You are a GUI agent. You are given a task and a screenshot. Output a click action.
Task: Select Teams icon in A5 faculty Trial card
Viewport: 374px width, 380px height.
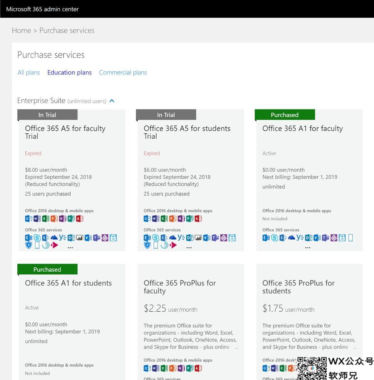(96, 238)
